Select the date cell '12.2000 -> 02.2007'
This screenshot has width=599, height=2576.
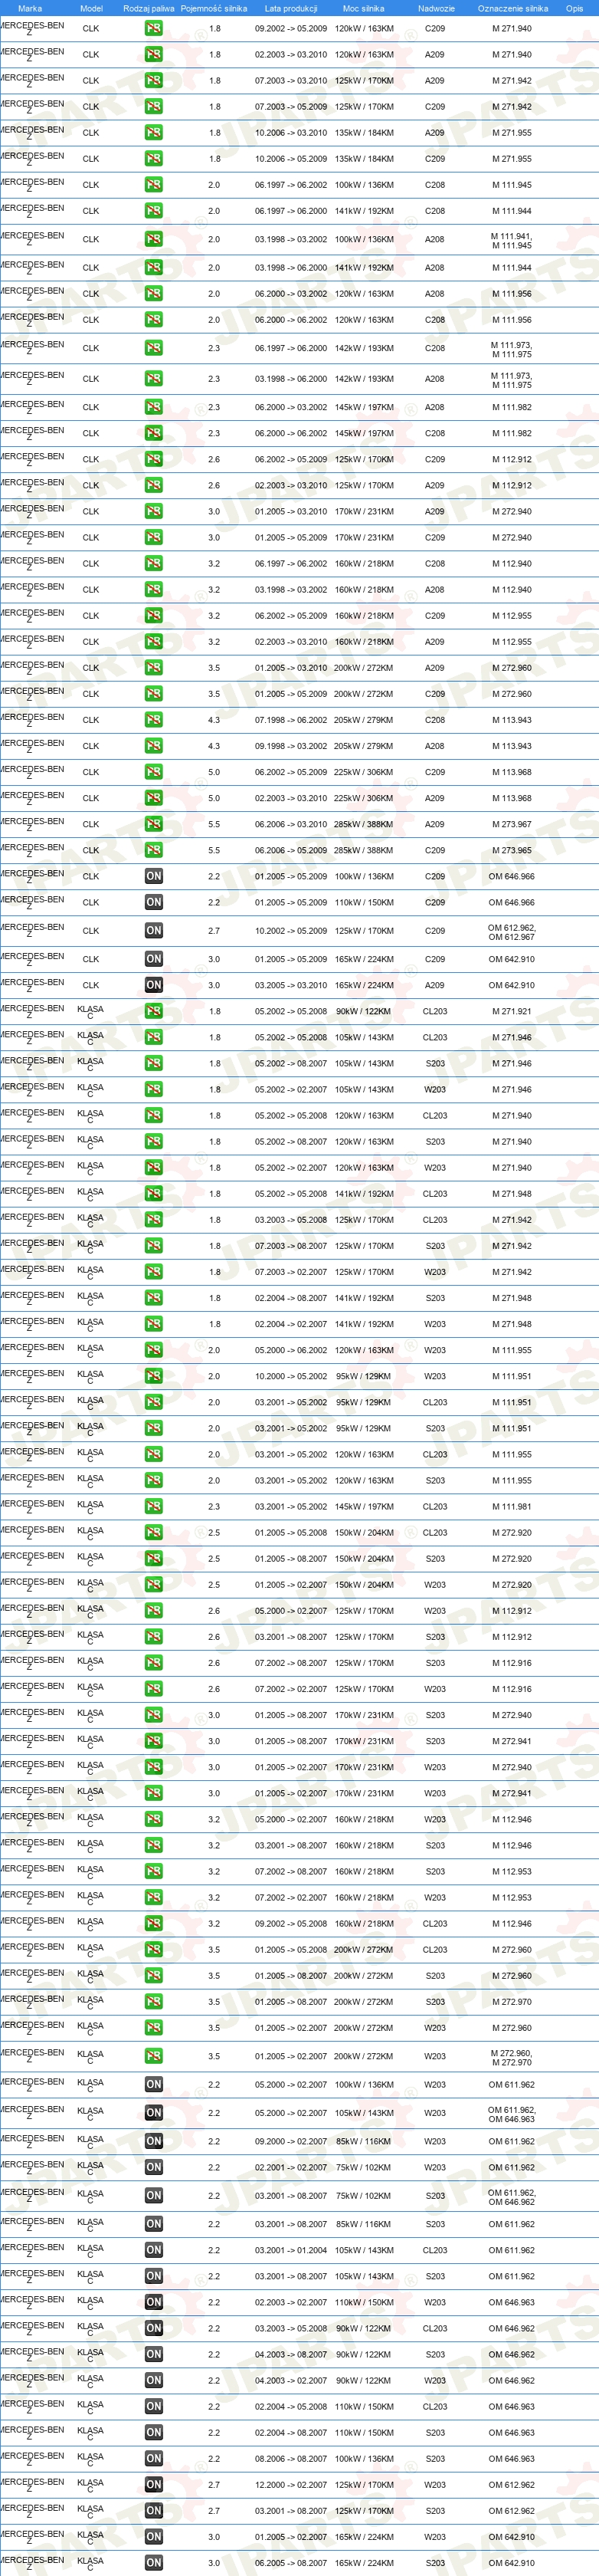[290, 2485]
